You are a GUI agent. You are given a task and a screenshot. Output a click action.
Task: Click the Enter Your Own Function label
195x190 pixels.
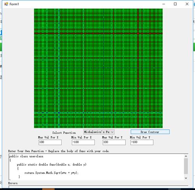[x=59, y=151]
